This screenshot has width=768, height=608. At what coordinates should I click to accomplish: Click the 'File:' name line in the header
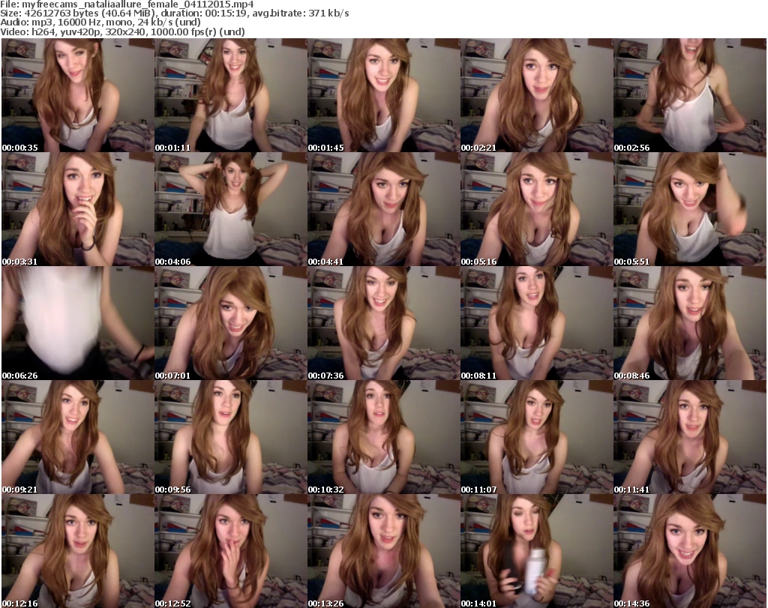pos(127,4)
